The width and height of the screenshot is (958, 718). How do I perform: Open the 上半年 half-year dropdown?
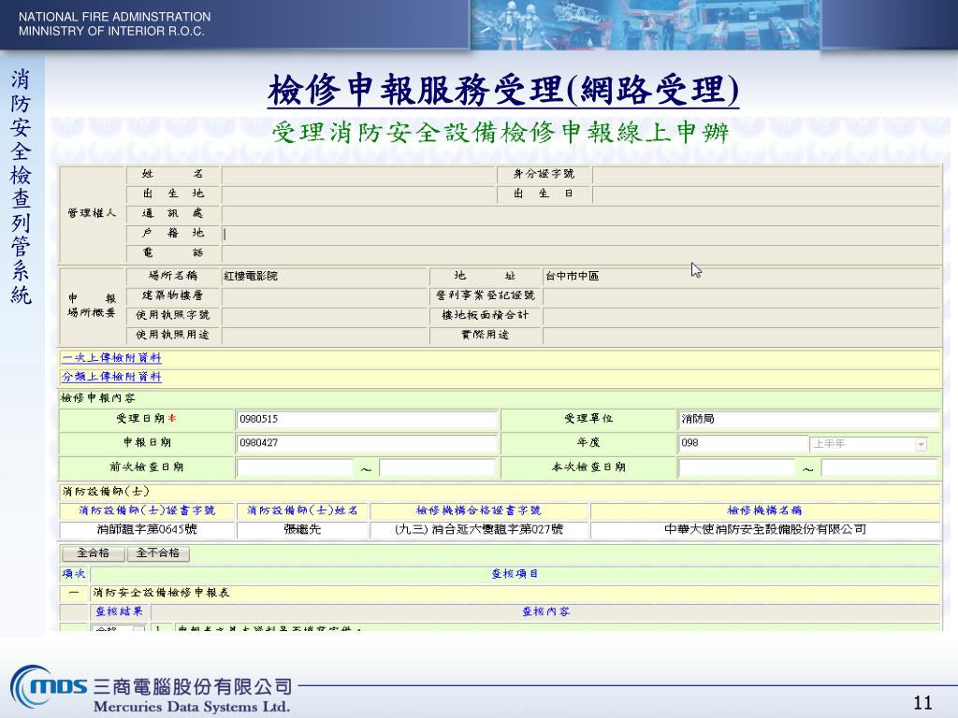coord(868,444)
